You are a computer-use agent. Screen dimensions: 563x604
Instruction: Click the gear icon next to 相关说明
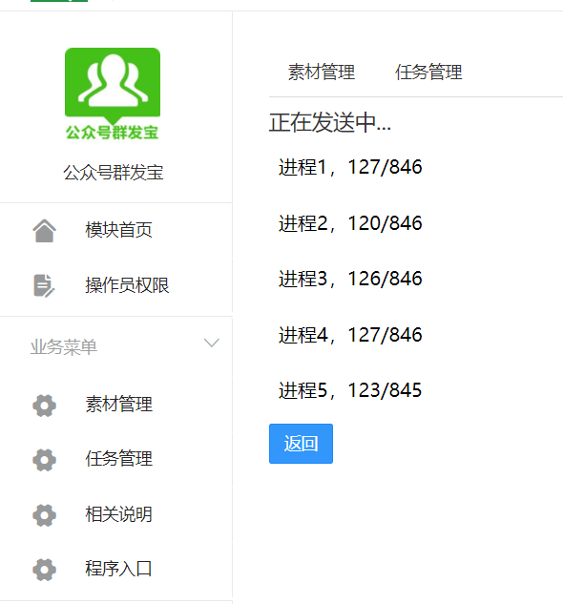[44, 515]
